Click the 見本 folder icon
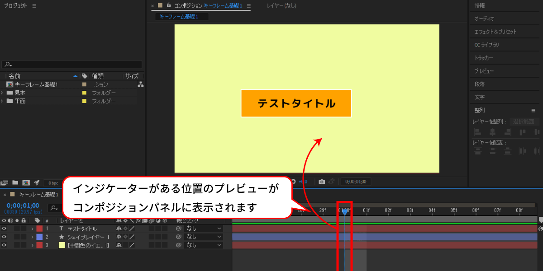543x271 pixels. (10, 93)
